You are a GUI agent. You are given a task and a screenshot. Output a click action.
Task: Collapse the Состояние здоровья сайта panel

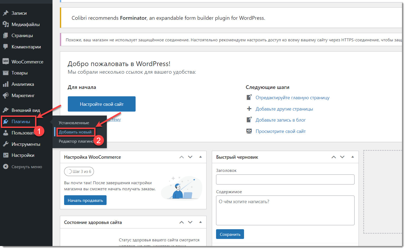click(200, 222)
